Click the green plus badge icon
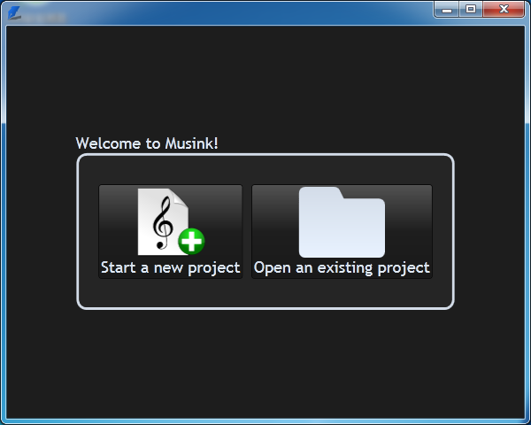531x425 pixels. pos(191,242)
